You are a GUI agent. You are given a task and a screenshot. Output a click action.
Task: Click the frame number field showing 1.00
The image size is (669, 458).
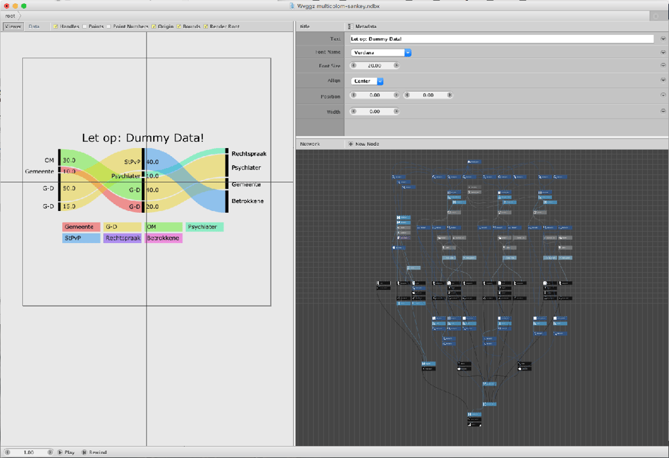pyautogui.click(x=29, y=453)
